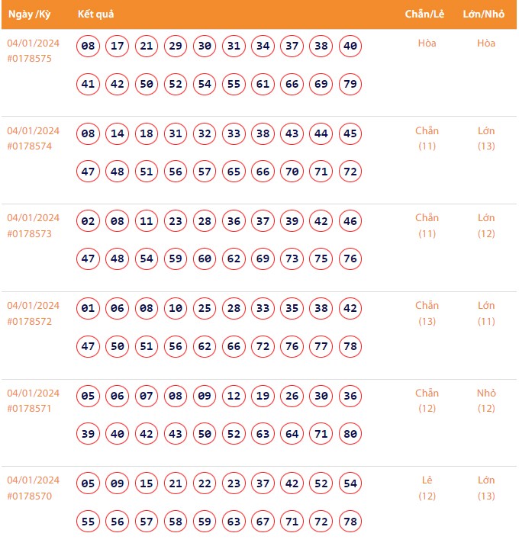Click the Kết quả column header
Viewport: 519px width, 546px height.
96,14
